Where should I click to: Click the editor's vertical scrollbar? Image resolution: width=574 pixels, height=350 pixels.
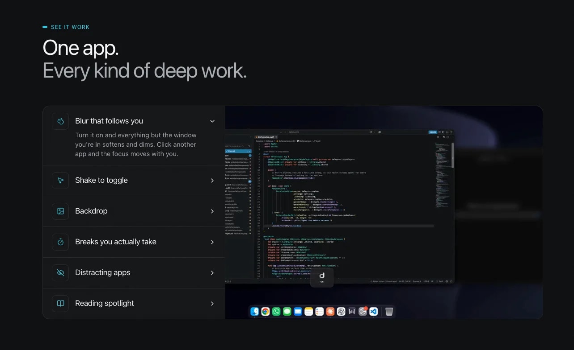tap(452, 155)
